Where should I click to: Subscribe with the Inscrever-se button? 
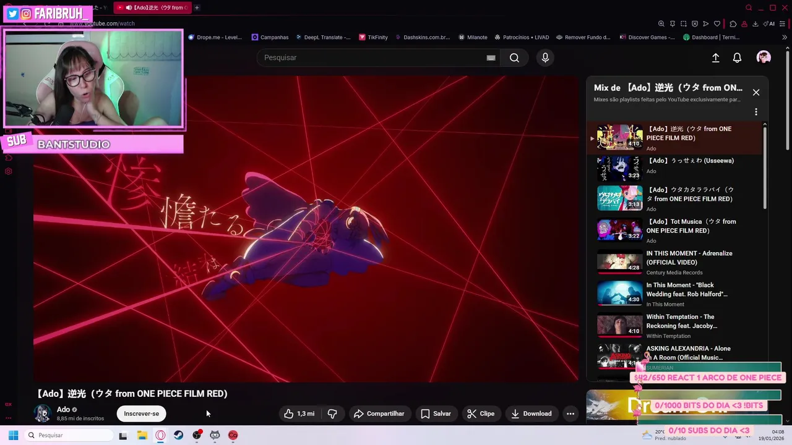click(x=141, y=413)
